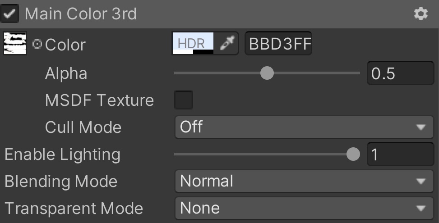Click the Enable Lighting value field
The image size is (439, 223).
(400, 155)
